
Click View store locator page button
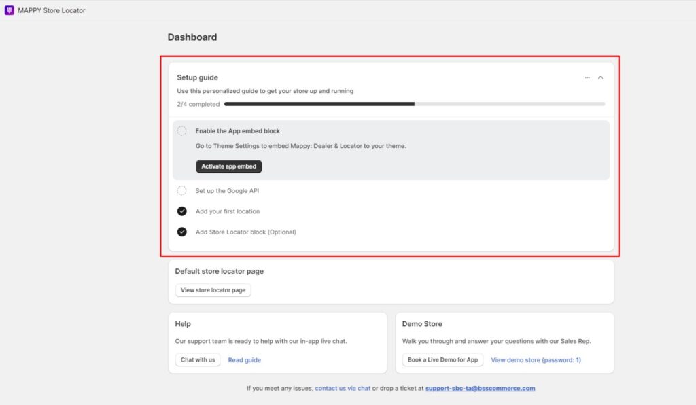213,290
